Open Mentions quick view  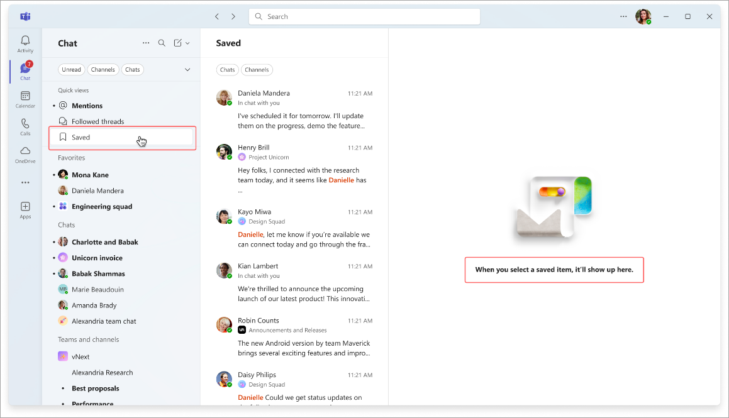coord(122,106)
